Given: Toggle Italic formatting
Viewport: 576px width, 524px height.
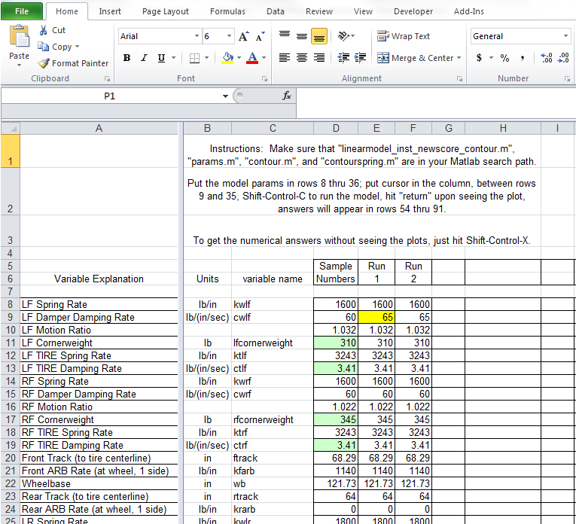Looking at the screenshot, I should click(144, 58).
